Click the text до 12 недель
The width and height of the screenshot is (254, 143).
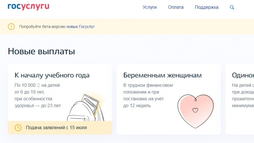pyautogui.click(x=137, y=106)
